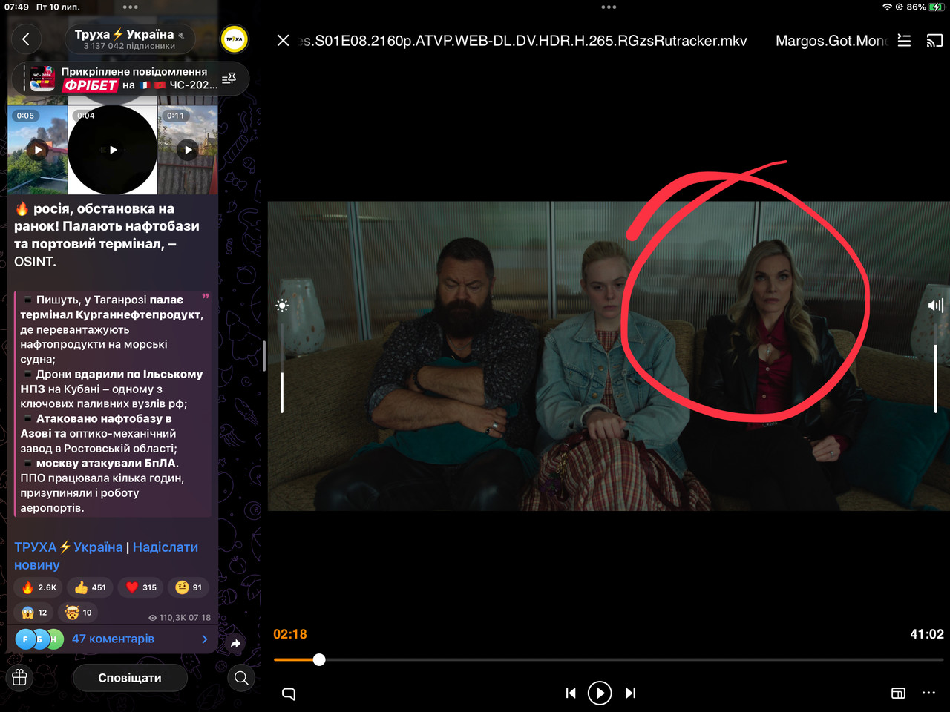Image resolution: width=950 pixels, height=712 pixels.
Task: Tap the 02:18 elapsed time
Action: coord(290,634)
